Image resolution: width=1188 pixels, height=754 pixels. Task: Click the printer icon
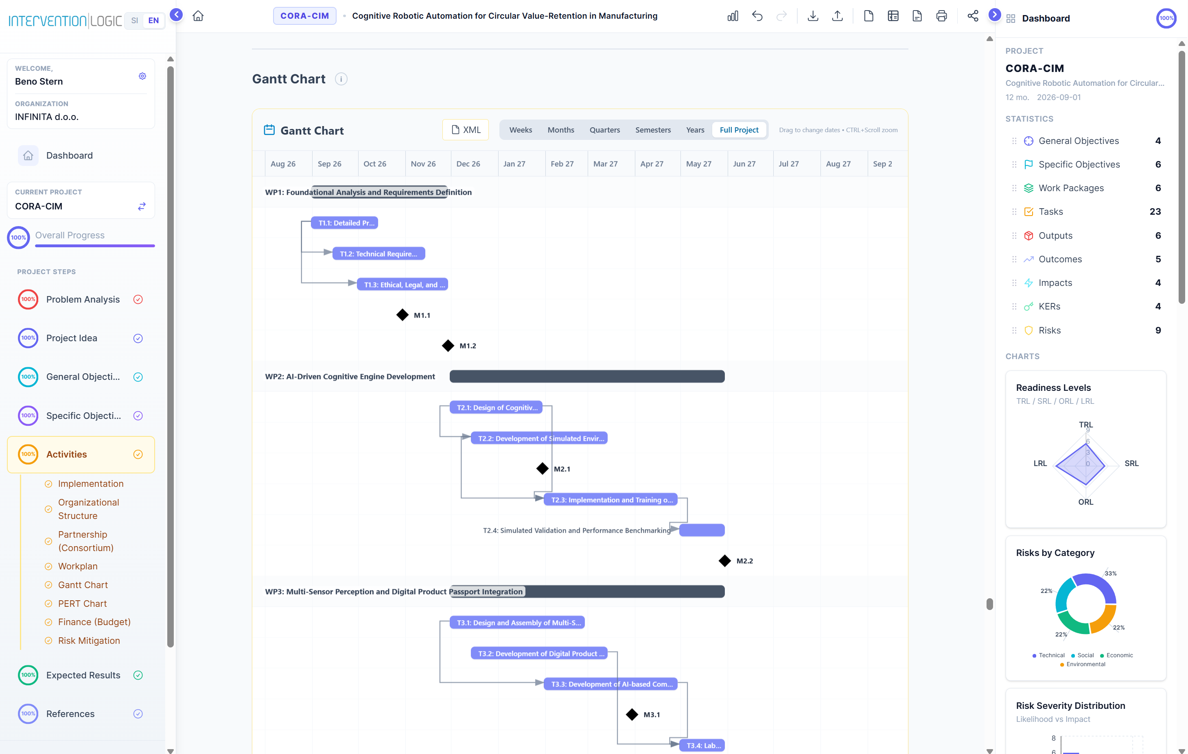tap(941, 16)
